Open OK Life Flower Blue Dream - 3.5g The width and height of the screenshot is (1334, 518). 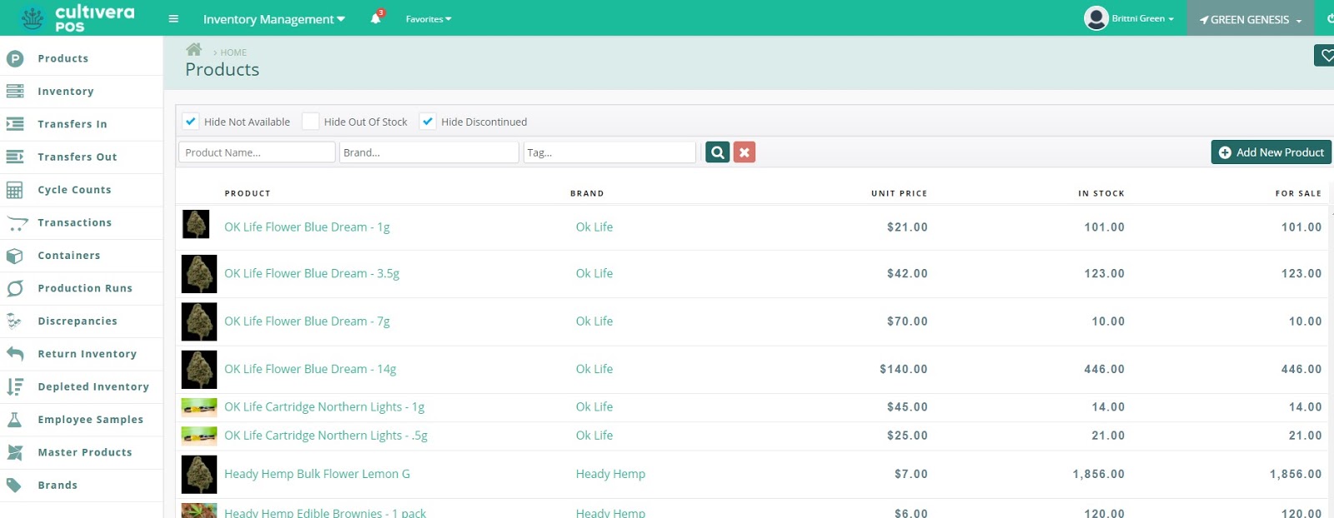pyautogui.click(x=312, y=273)
